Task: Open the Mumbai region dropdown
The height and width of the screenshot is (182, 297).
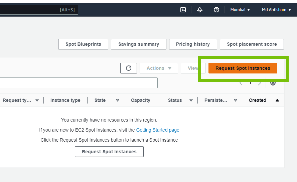Action: 240,10
